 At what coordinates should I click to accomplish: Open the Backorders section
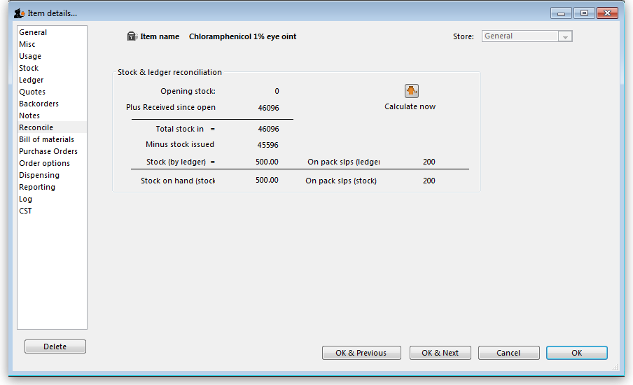39,104
